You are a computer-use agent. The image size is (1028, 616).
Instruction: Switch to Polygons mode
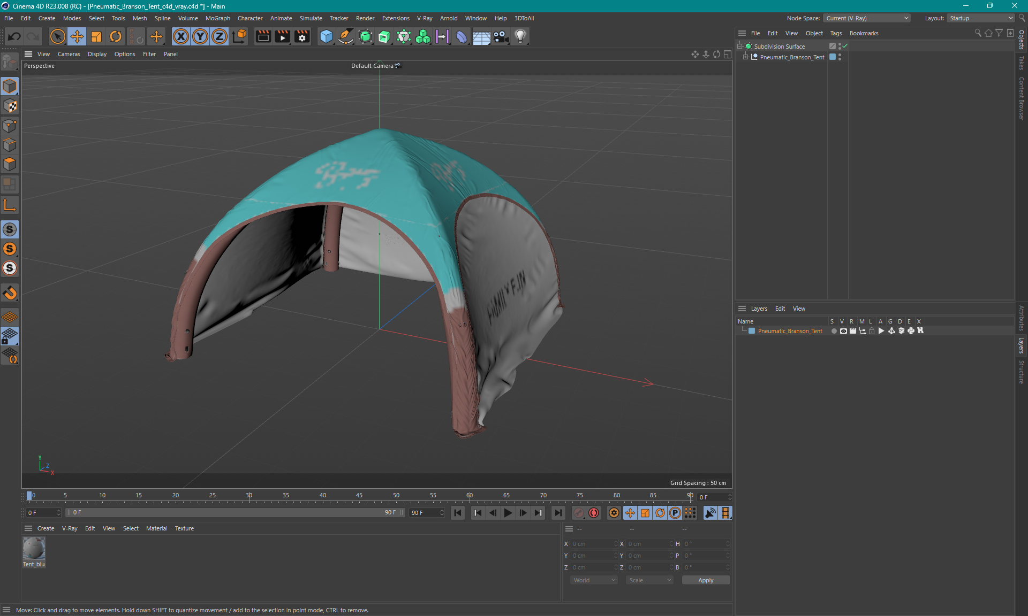tap(10, 164)
